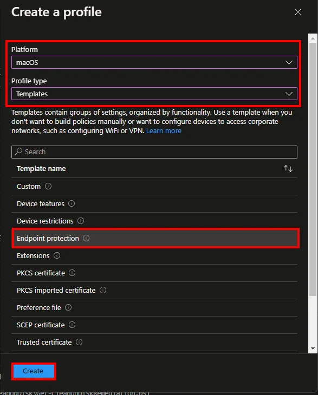Sort the list by Template name
318x395 pixels.
point(41,168)
